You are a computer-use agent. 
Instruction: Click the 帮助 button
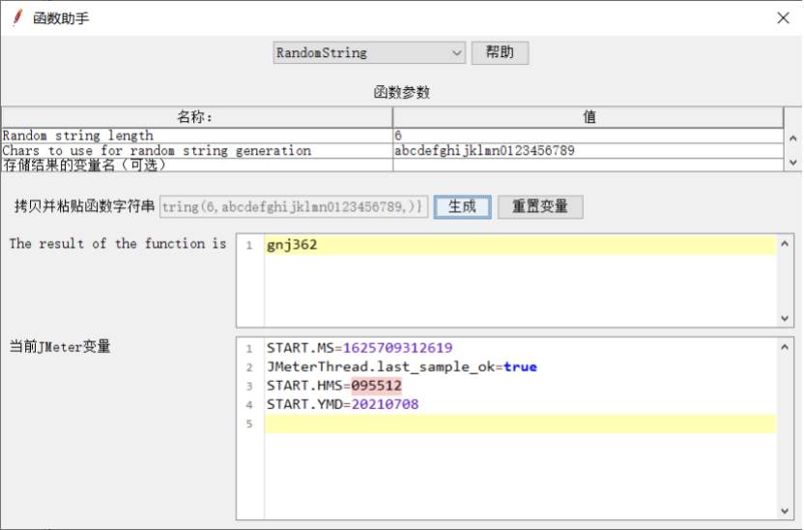pos(500,53)
